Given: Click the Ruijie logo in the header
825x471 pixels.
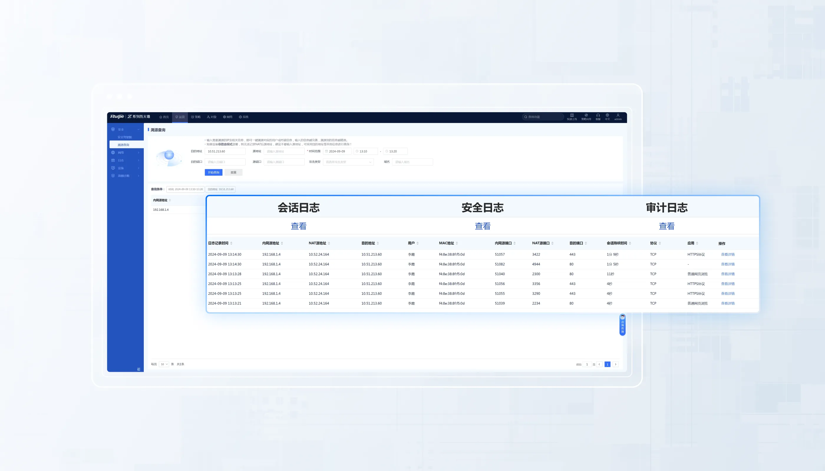Looking at the screenshot, I should pyautogui.click(x=117, y=117).
